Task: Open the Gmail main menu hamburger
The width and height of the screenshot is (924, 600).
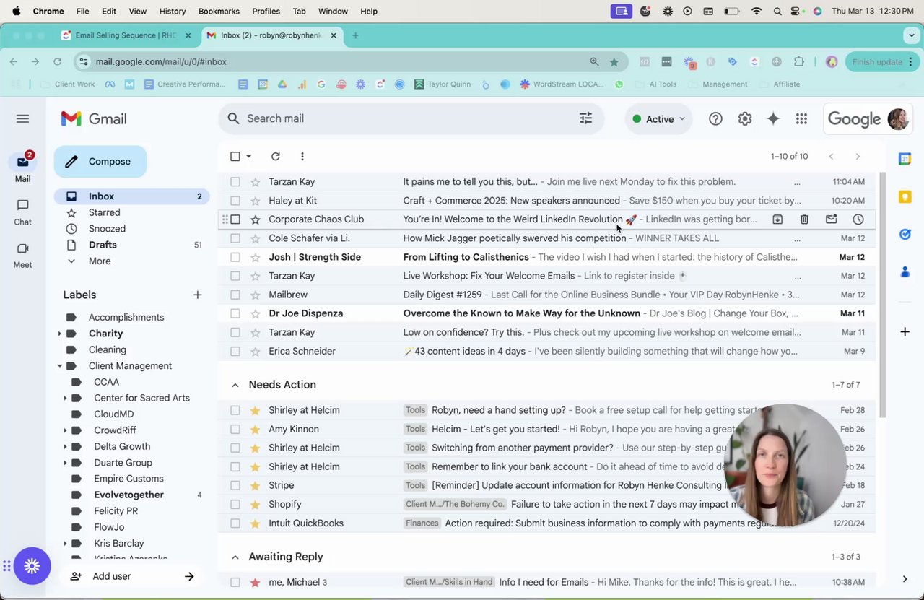Action: (x=22, y=119)
